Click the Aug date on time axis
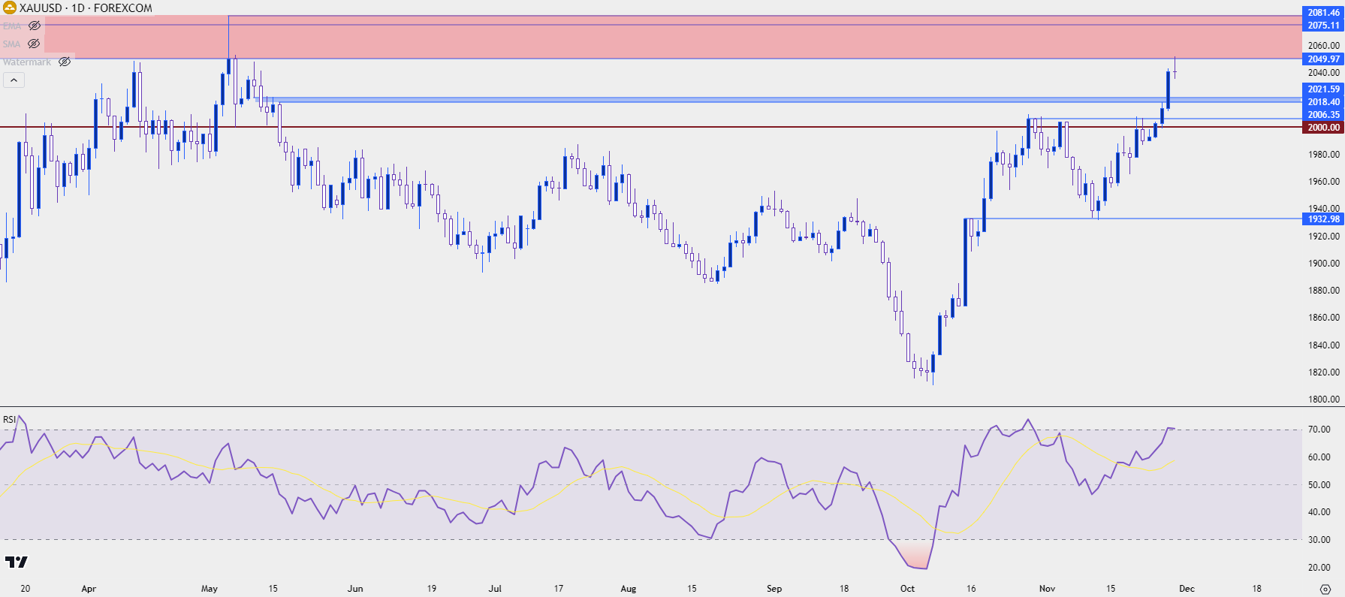 coord(629,589)
